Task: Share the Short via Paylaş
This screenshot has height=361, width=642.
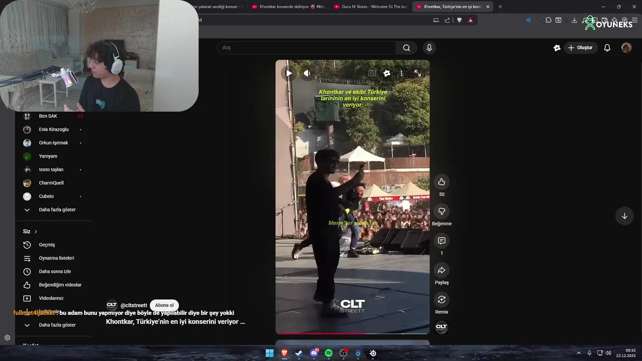Action: 441,270
